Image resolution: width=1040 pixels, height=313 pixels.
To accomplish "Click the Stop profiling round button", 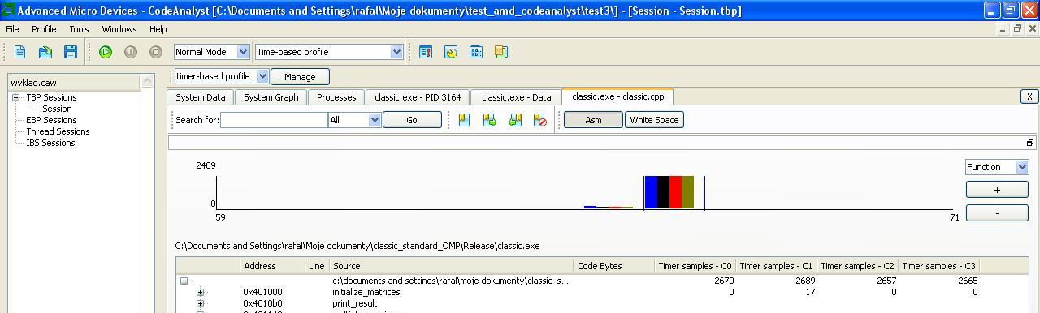I will click(x=156, y=52).
